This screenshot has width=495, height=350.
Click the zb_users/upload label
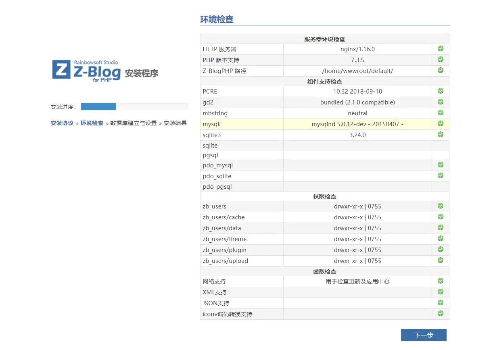[x=226, y=261]
